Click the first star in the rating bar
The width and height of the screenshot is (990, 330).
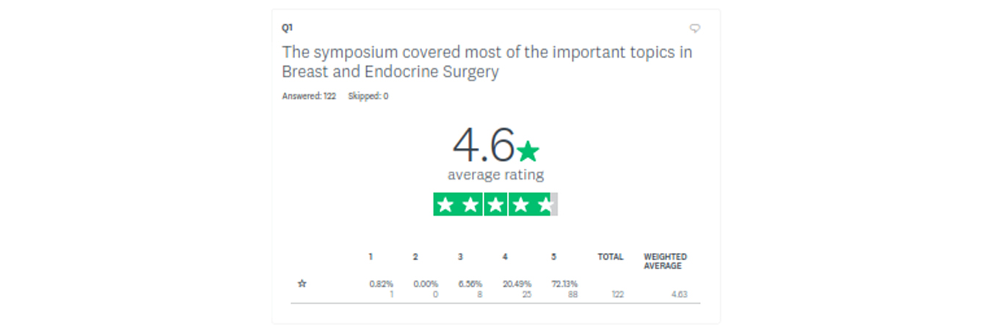tap(445, 205)
